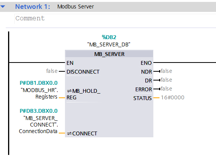216x158 pixels.
Task: Select the "MODBUS_HR".Registers operand
Action: point(40,94)
